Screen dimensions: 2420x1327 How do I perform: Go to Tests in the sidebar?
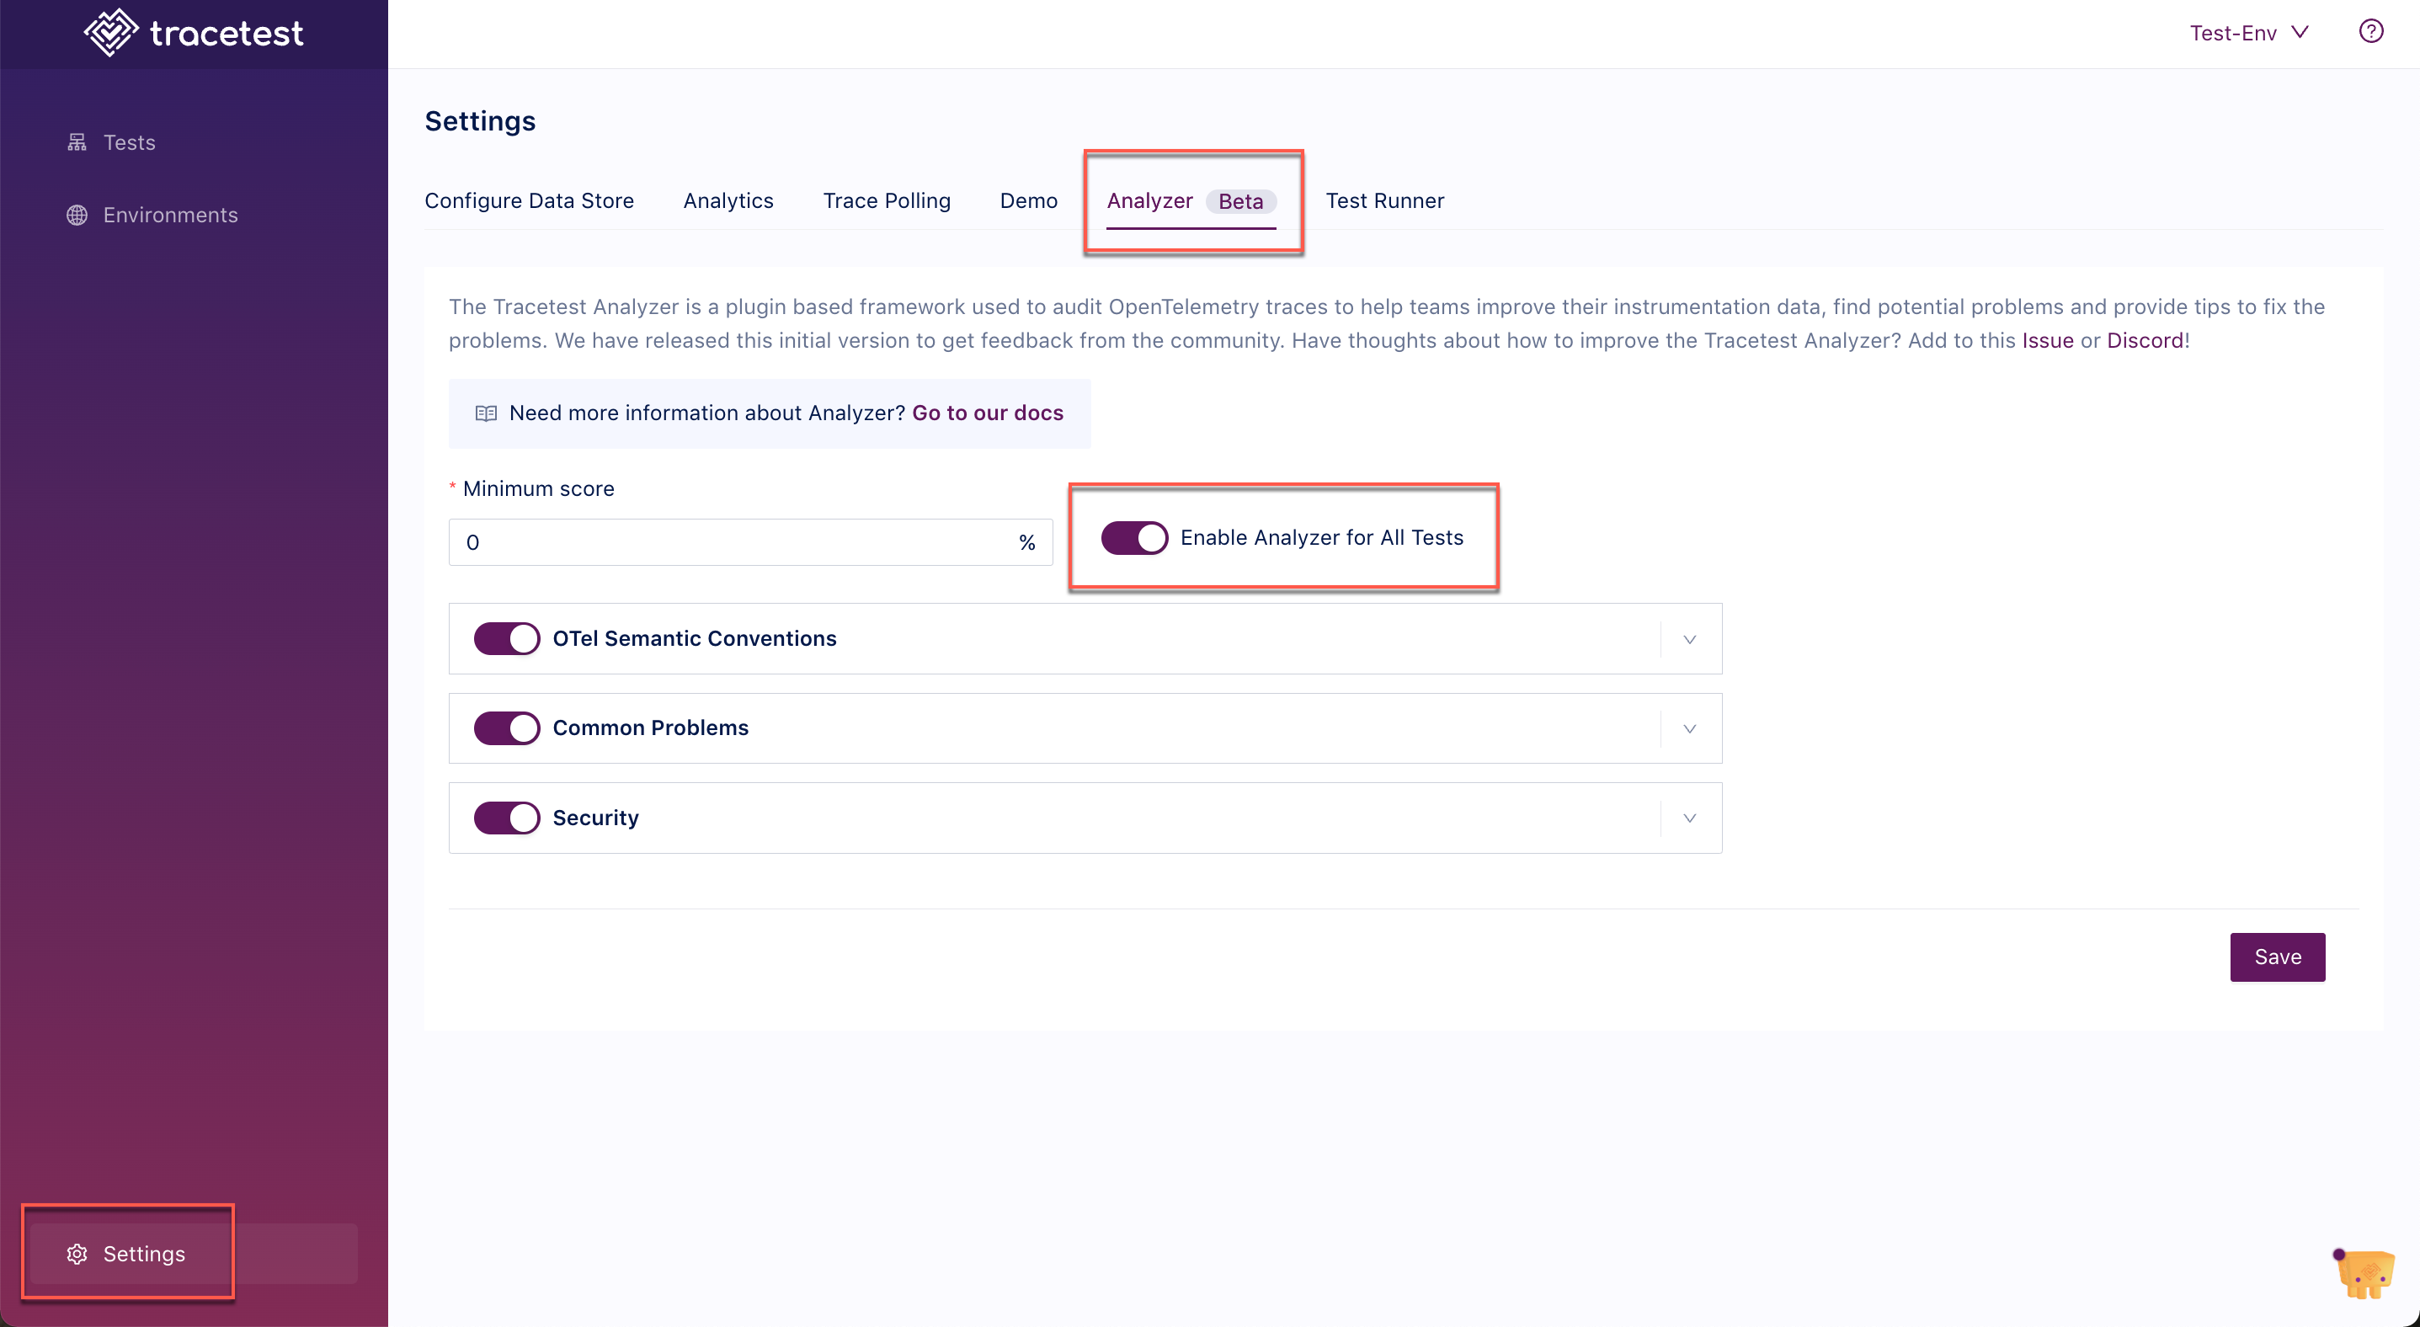pos(129,141)
